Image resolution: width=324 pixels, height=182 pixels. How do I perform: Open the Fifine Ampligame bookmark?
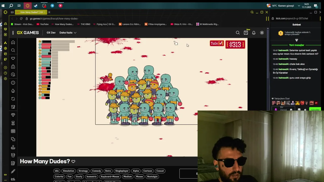(155, 24)
